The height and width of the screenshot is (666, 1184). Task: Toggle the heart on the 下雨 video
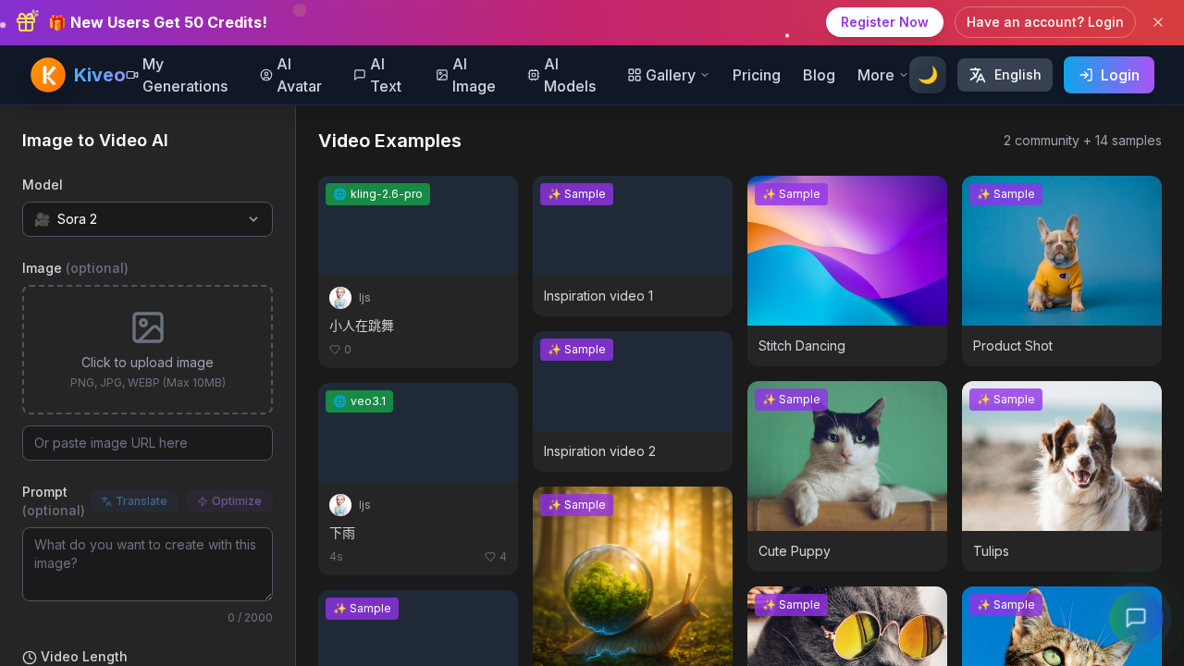489,557
